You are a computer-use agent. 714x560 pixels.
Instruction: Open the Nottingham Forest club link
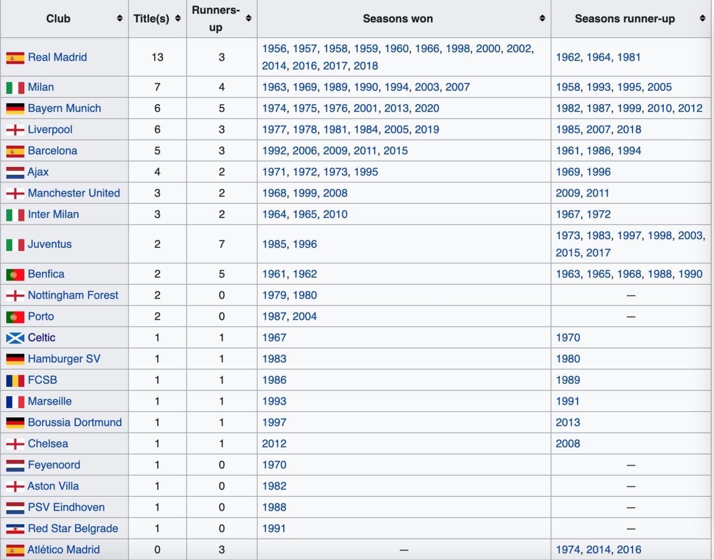(x=73, y=296)
